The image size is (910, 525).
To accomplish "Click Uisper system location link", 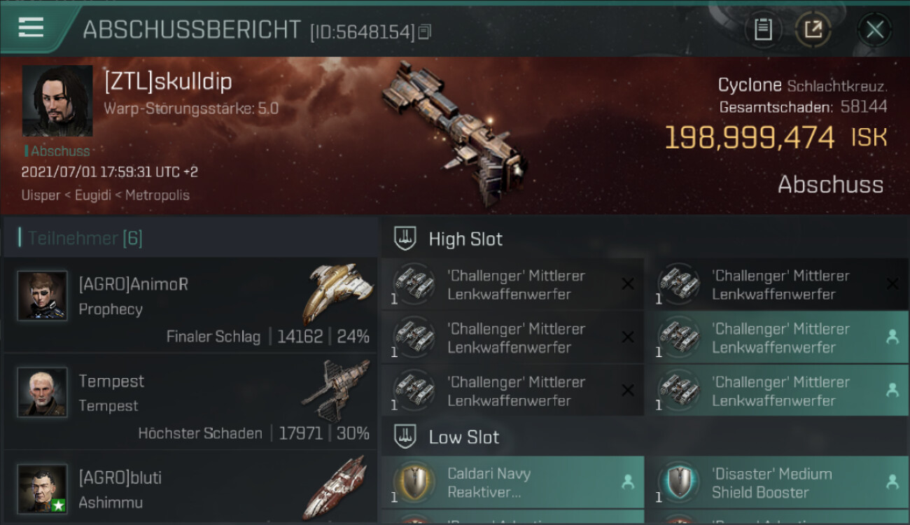I will click(x=41, y=195).
